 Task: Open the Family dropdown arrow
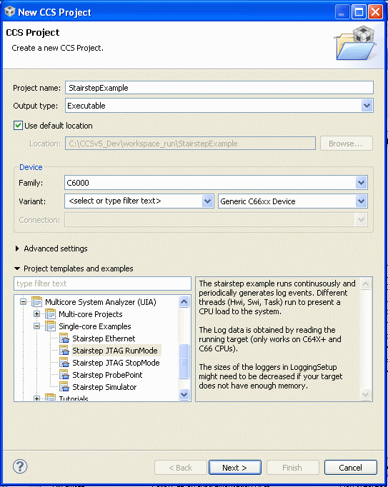pyautogui.click(x=361, y=183)
